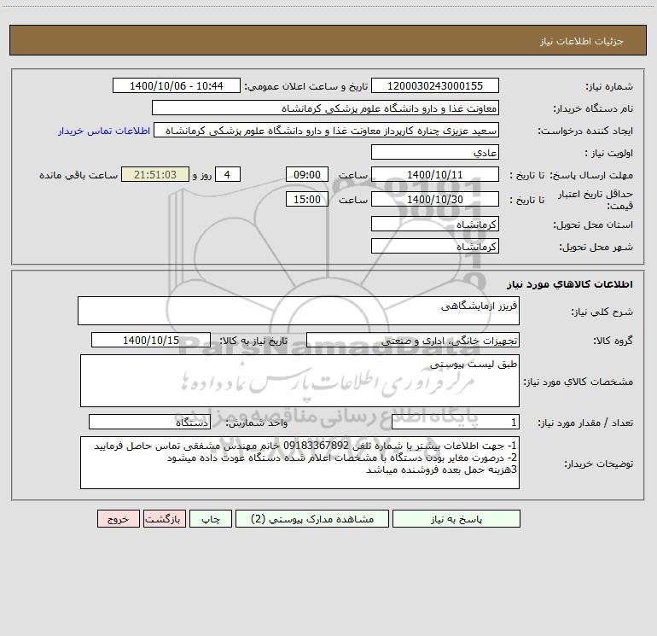Click the توضیحات خریدار label

[x=599, y=464]
